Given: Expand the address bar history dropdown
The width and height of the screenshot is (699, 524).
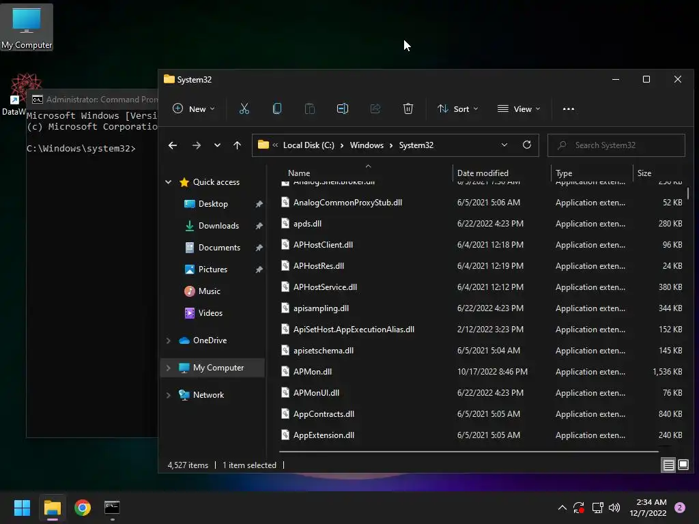Looking at the screenshot, I should [504, 145].
